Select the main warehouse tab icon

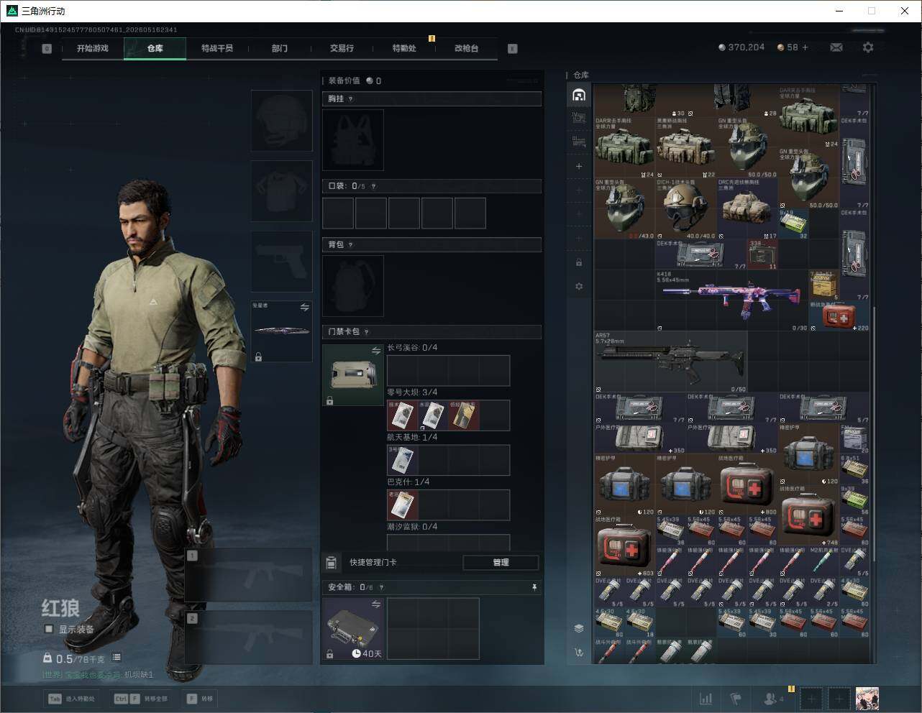click(x=579, y=95)
